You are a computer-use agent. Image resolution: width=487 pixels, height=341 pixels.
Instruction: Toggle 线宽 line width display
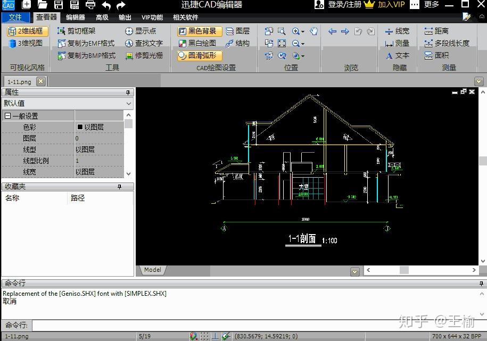[x=397, y=31]
